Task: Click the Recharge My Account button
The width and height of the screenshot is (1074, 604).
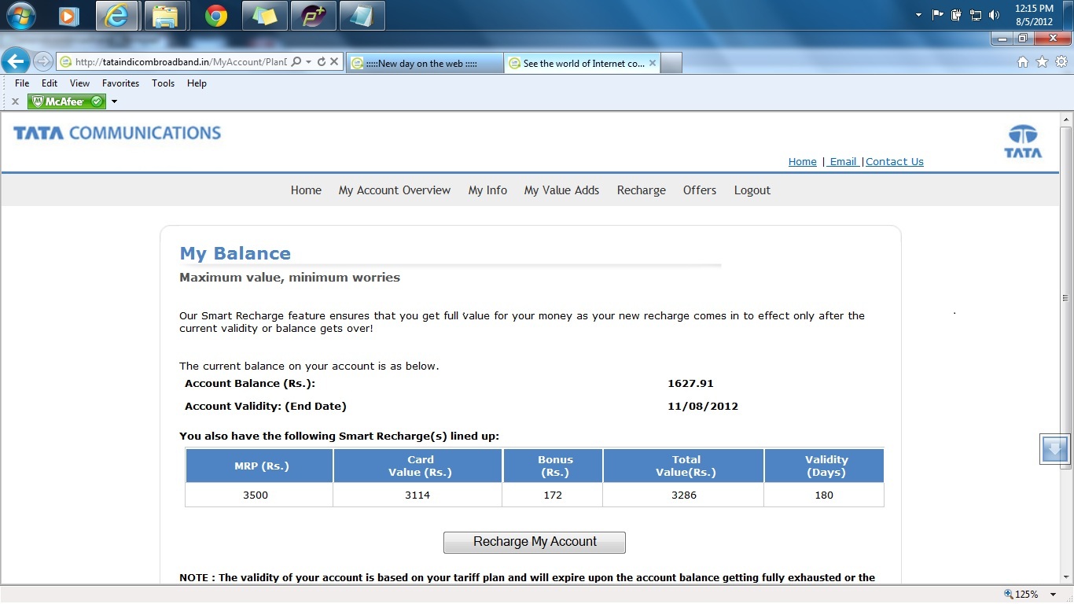Action: point(535,542)
